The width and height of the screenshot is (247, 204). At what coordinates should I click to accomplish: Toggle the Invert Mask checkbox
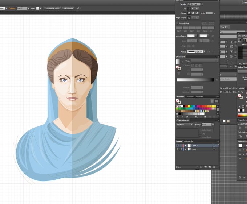click(x=200, y=137)
